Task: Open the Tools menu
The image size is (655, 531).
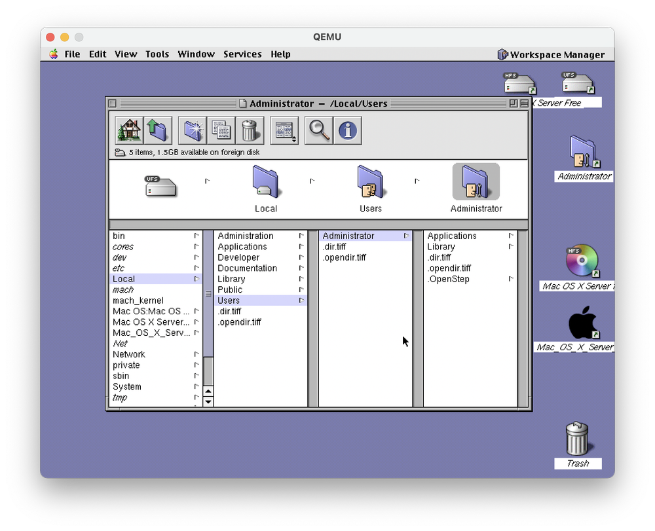Action: [x=157, y=54]
